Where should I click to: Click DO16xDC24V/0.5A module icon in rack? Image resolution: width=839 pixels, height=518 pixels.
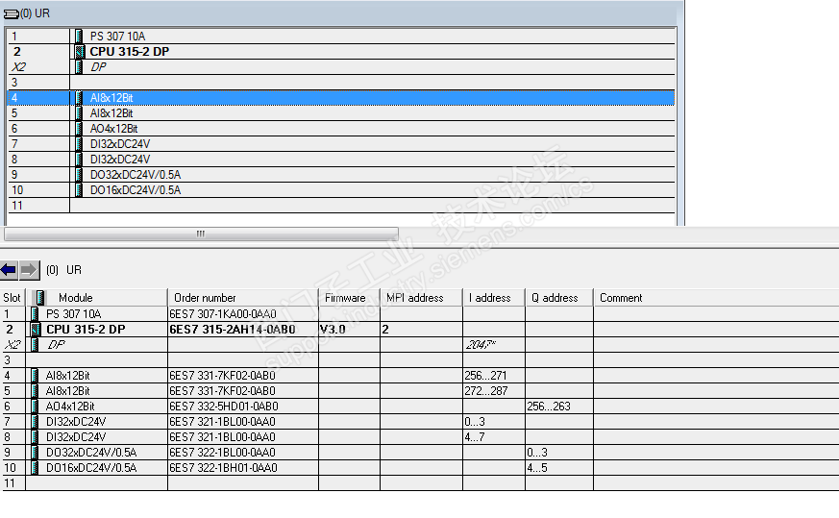[x=79, y=190]
